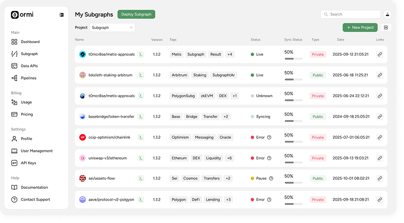The width and height of the screenshot is (404, 223).
Task: Expand +3 more tags on aave row
Action: [228, 199]
